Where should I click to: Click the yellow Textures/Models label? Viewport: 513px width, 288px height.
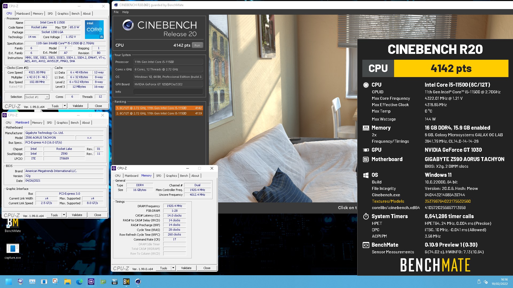[x=388, y=201]
